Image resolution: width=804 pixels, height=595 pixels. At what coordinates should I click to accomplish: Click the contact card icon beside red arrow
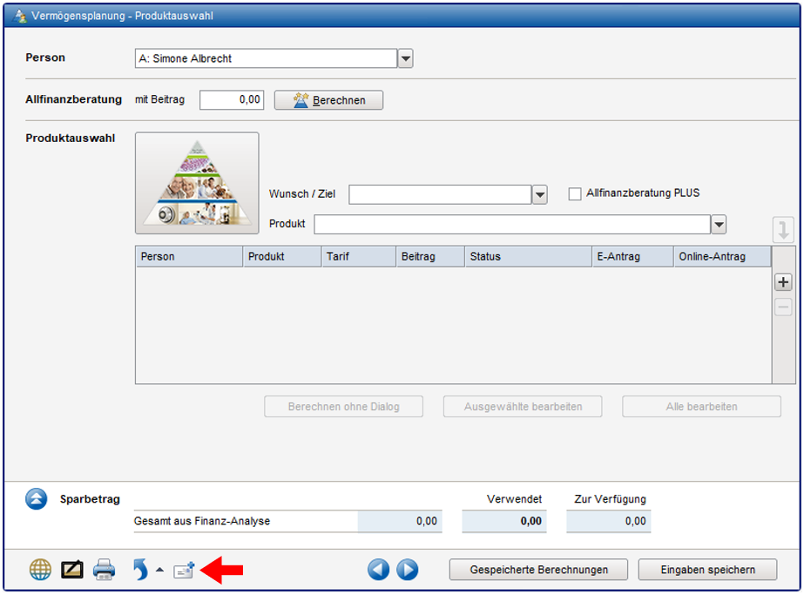coord(183,571)
